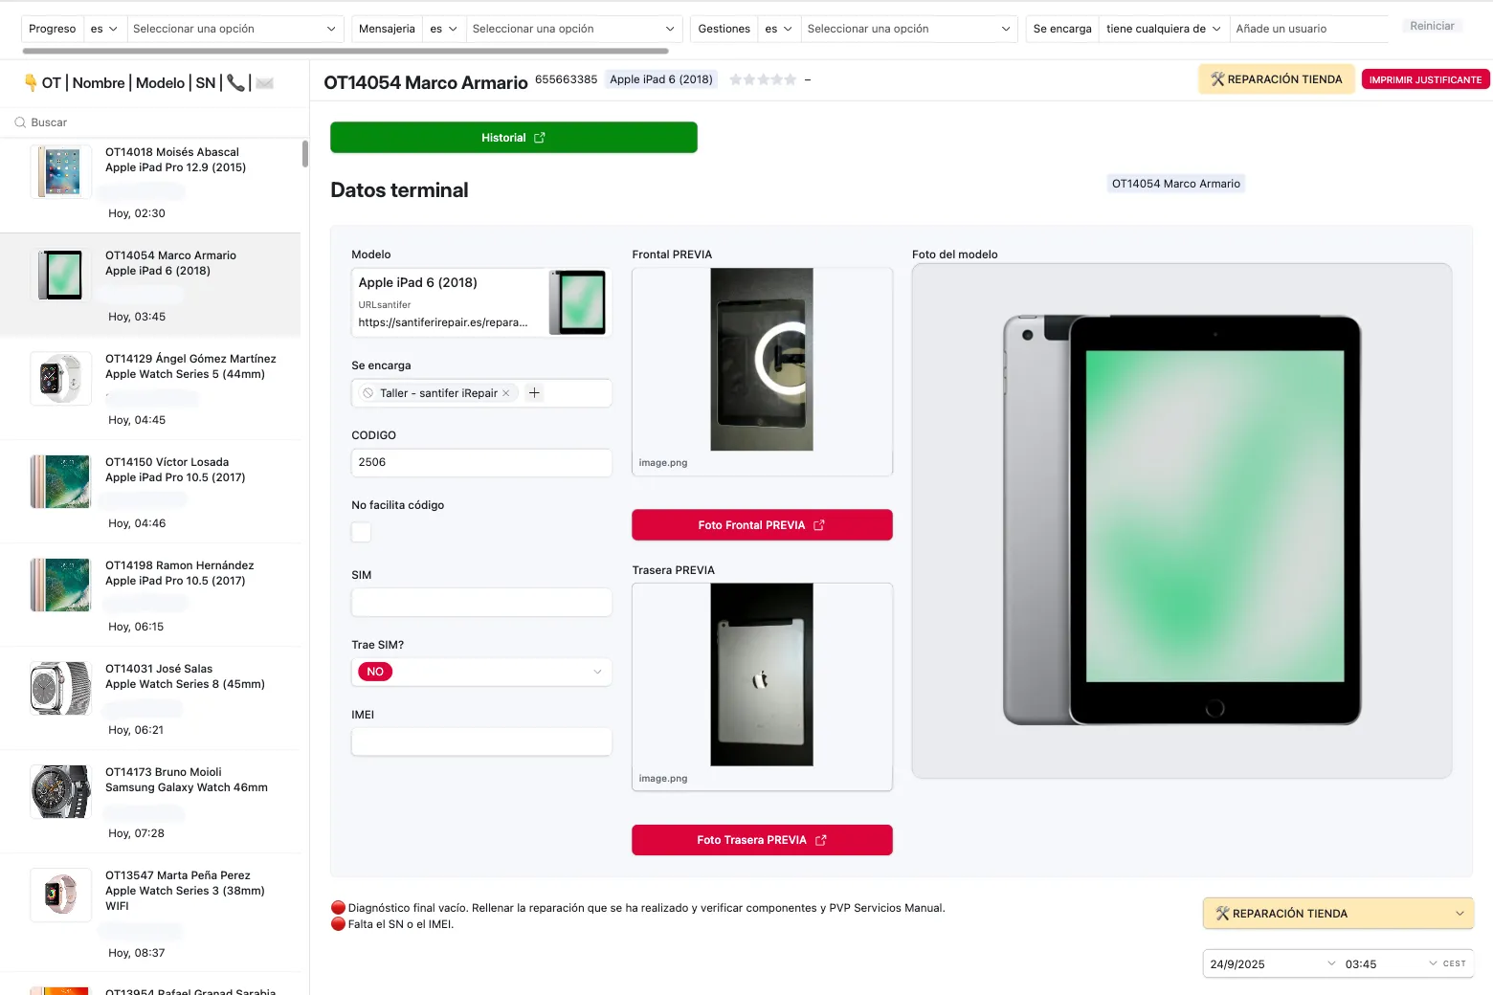Click the envelope icon in the sidebar header
The image size is (1493, 995).
coord(265,82)
